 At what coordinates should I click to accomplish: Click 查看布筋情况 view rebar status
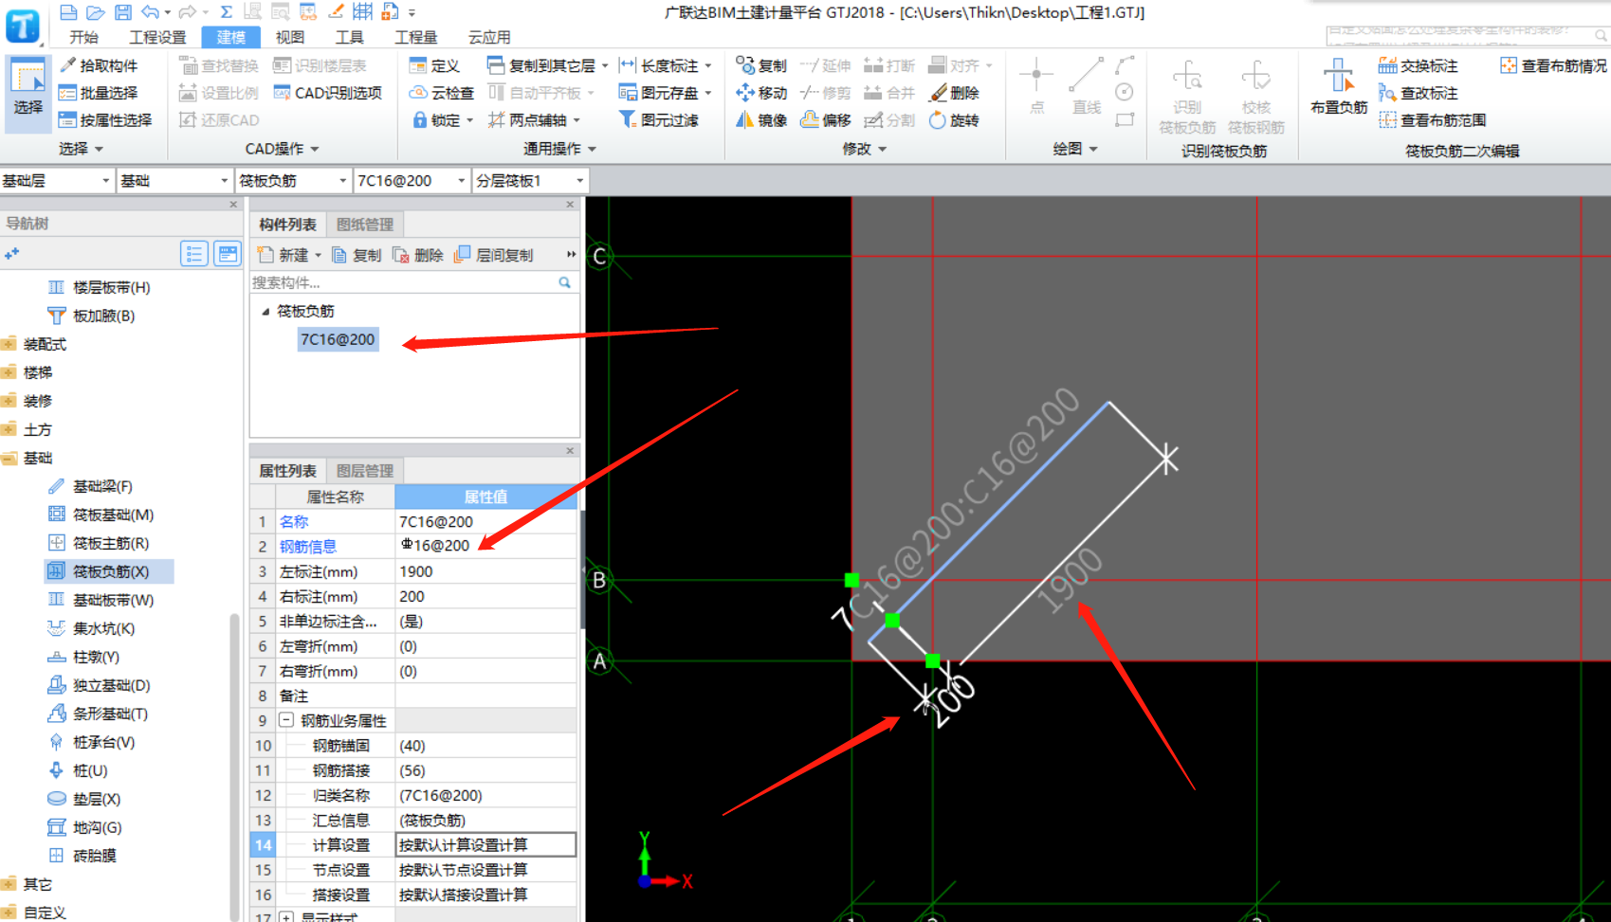(x=1553, y=65)
